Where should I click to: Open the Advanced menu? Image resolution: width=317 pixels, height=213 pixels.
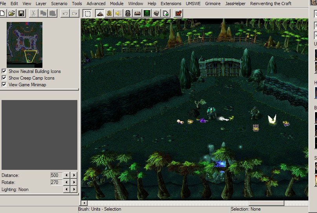point(96,4)
